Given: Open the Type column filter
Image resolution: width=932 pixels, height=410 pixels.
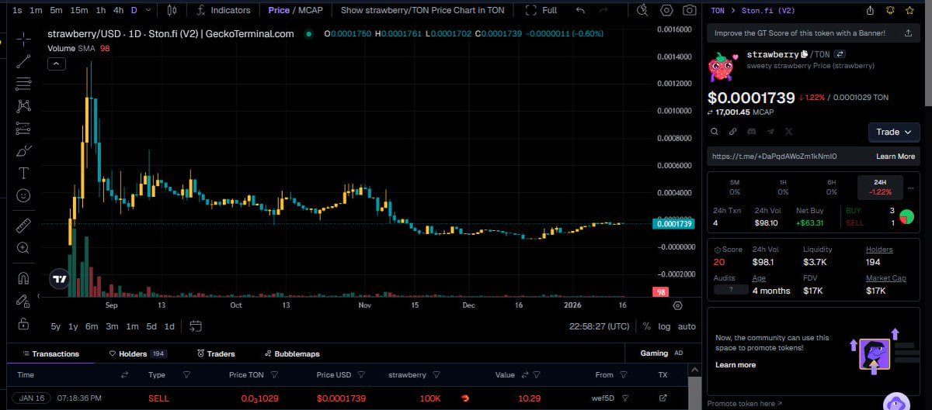Looking at the screenshot, I should pos(187,375).
